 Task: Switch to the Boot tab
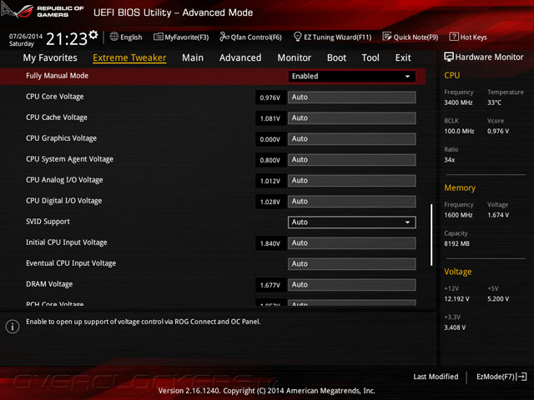click(x=336, y=57)
